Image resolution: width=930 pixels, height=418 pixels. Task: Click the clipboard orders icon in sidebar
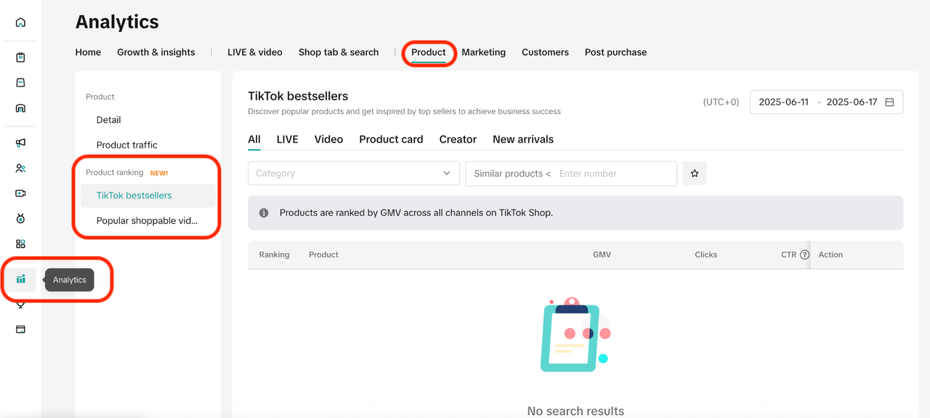(20, 57)
